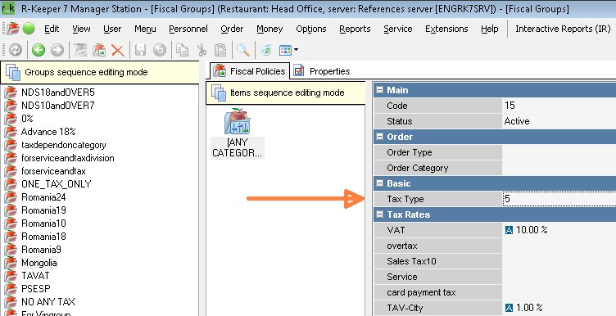
Task: Click the grey forward arrow icon
Action: 57,50
